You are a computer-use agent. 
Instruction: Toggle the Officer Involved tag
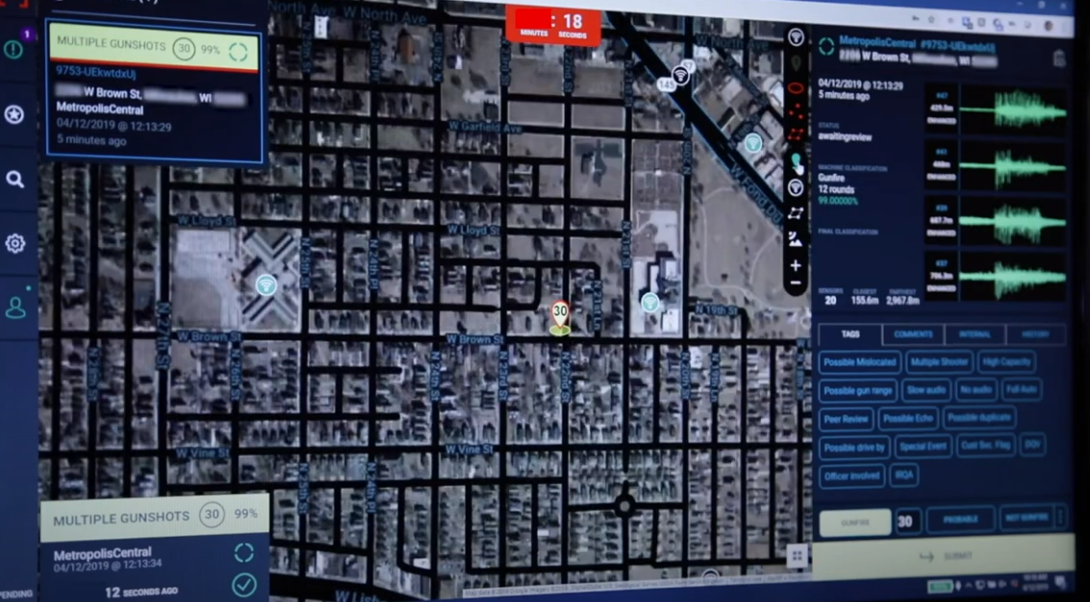(x=852, y=475)
